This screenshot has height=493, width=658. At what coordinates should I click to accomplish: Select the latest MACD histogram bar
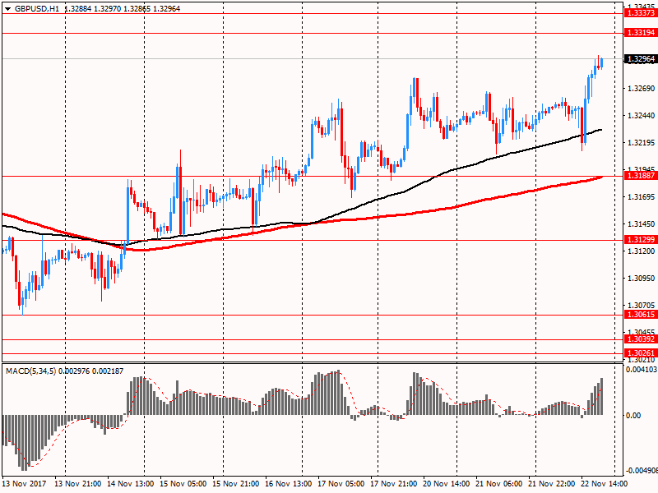coord(602,397)
